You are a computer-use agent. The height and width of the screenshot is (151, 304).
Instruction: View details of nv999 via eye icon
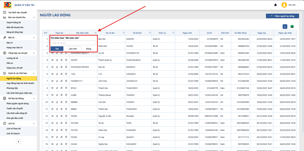coord(52,95)
